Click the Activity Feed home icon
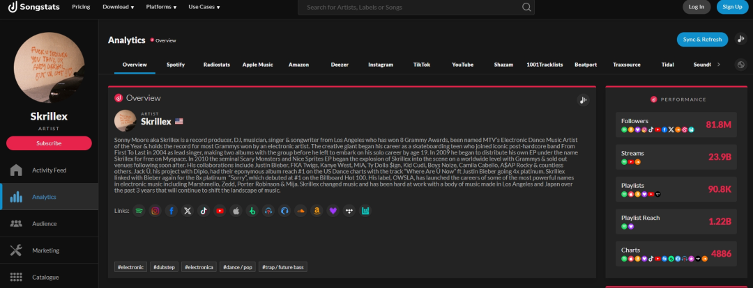 tap(16, 170)
